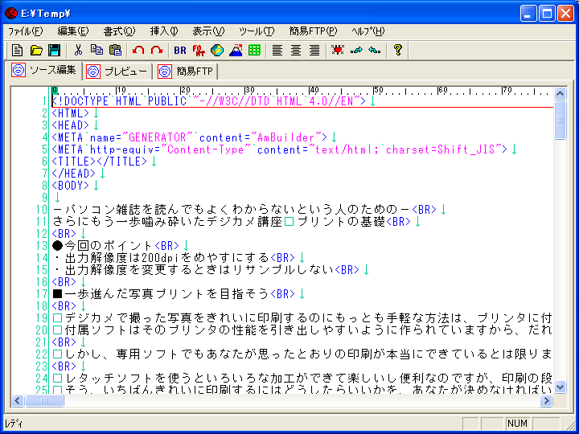Create a new document from toolbar
The width and height of the screenshot is (579, 434).
click(17, 50)
